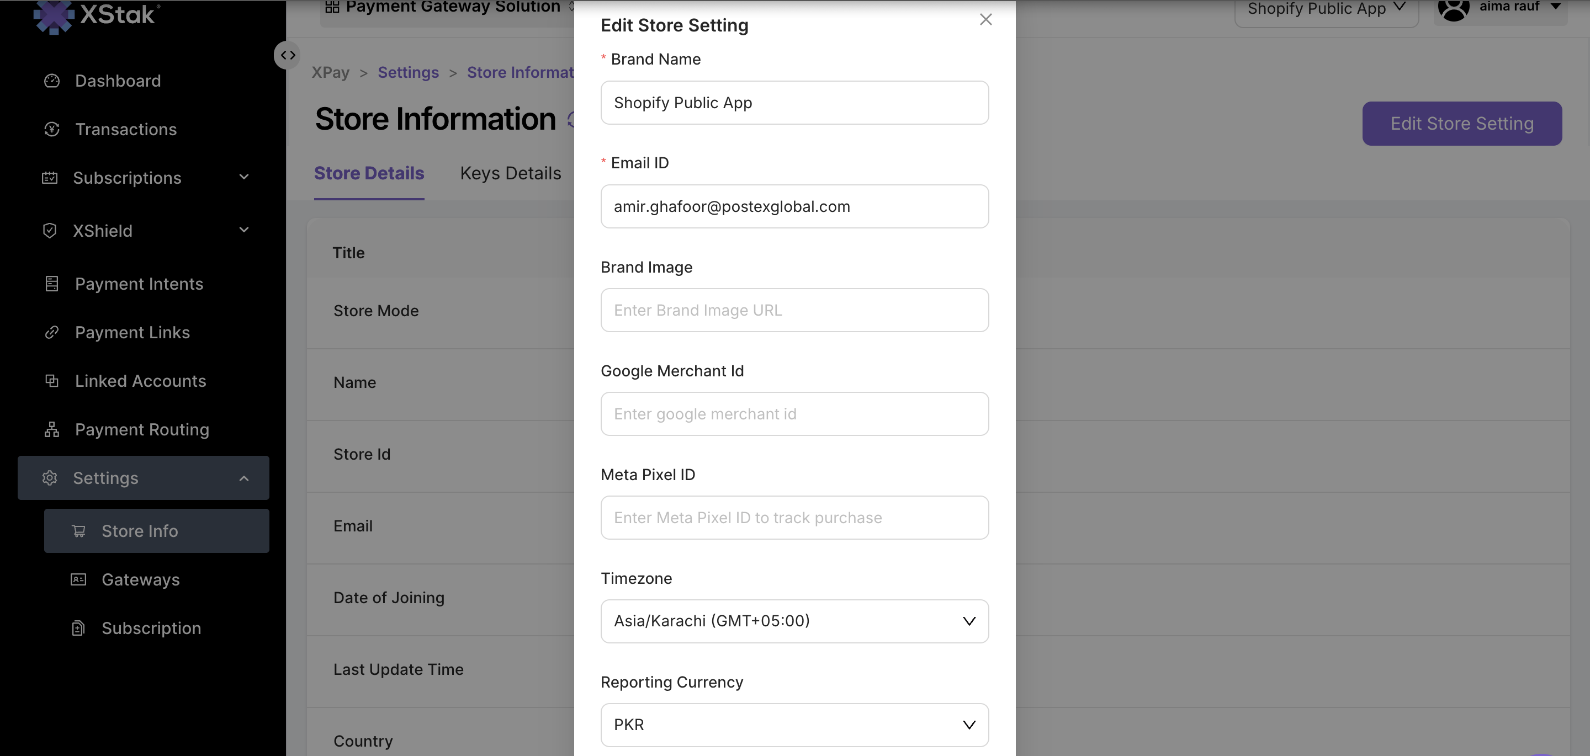Screen dimensions: 1590x756
Task: Open the Timezone dropdown
Action: coord(794,621)
